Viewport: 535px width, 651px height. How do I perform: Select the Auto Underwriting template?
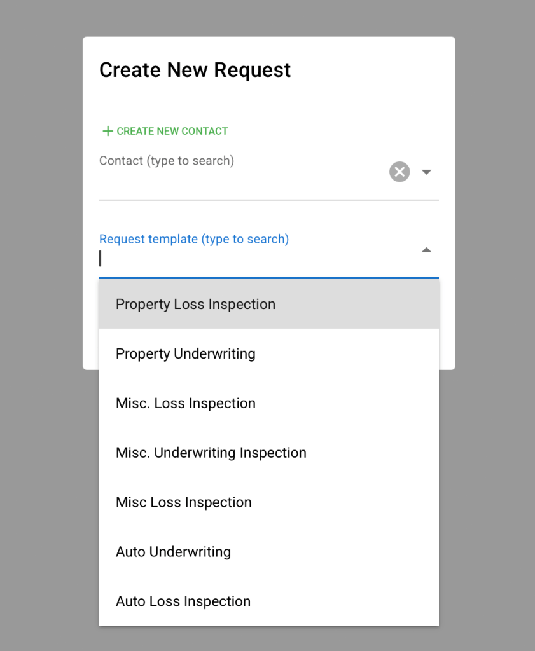point(173,552)
